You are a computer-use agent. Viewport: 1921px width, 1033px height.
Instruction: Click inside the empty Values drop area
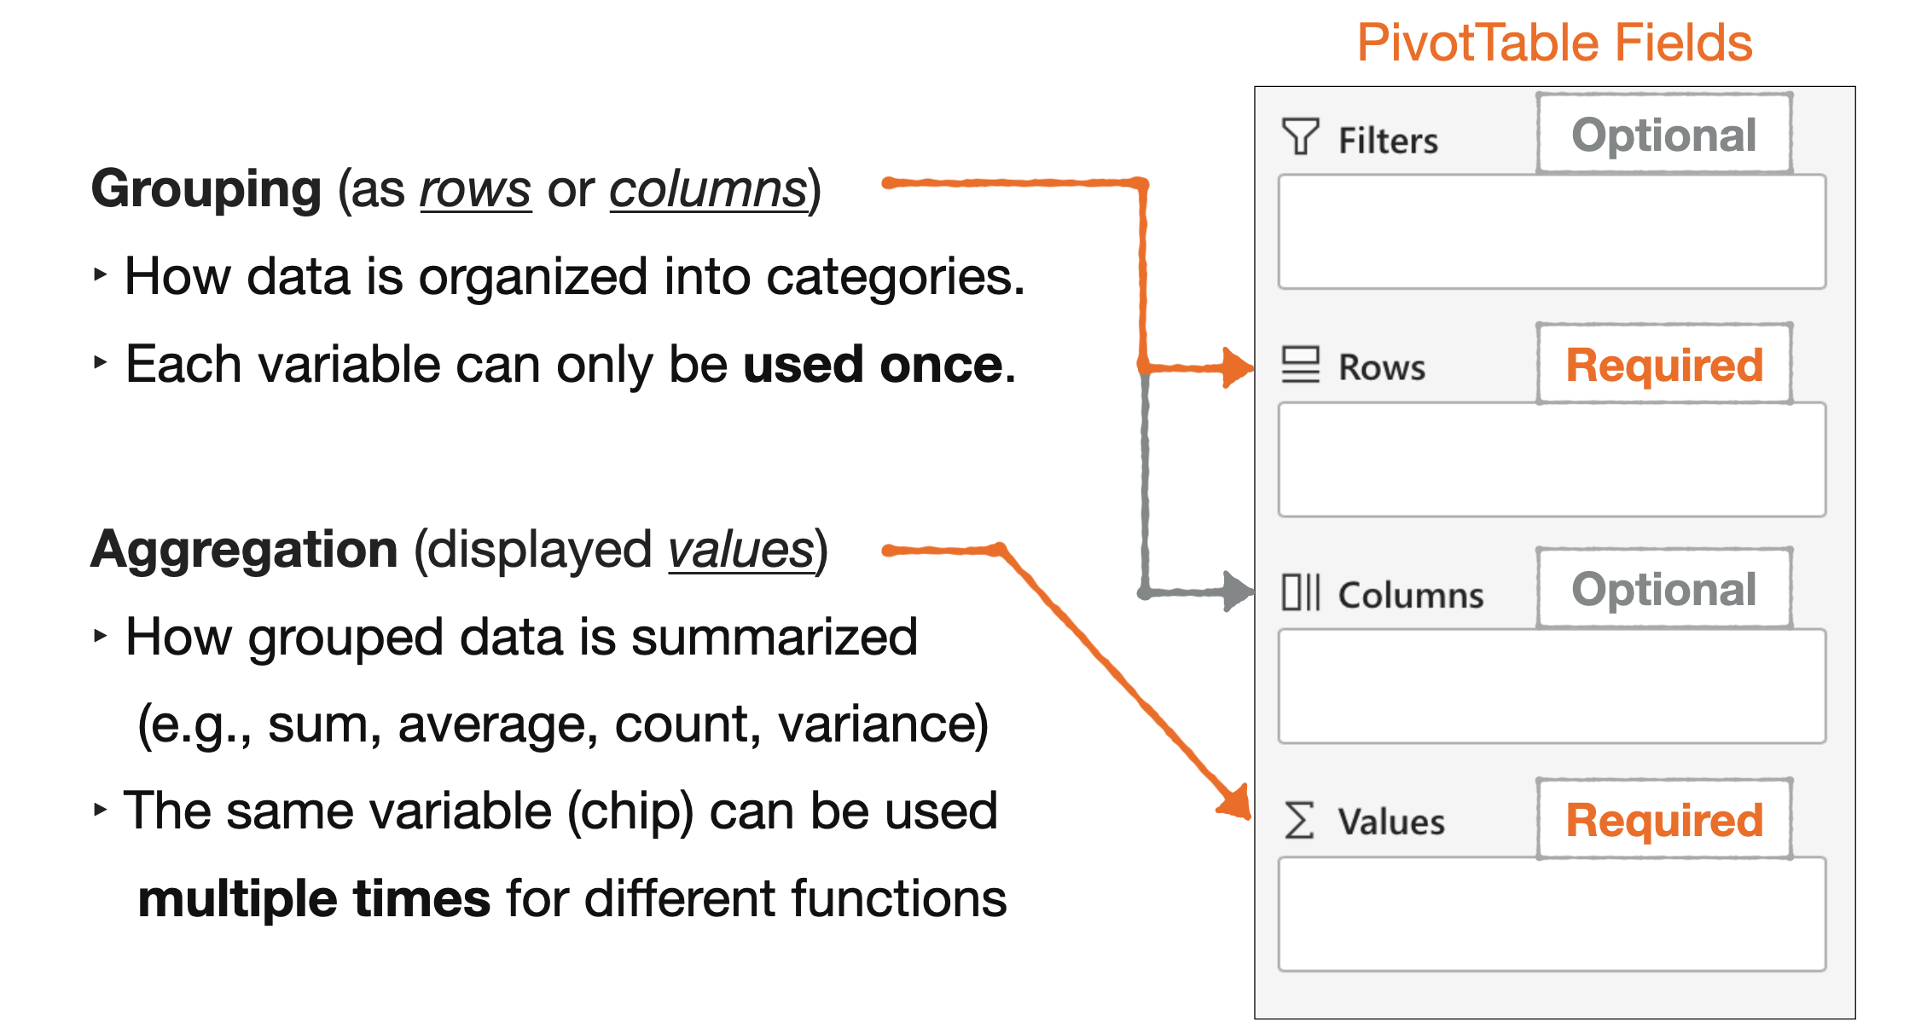(x=1551, y=914)
